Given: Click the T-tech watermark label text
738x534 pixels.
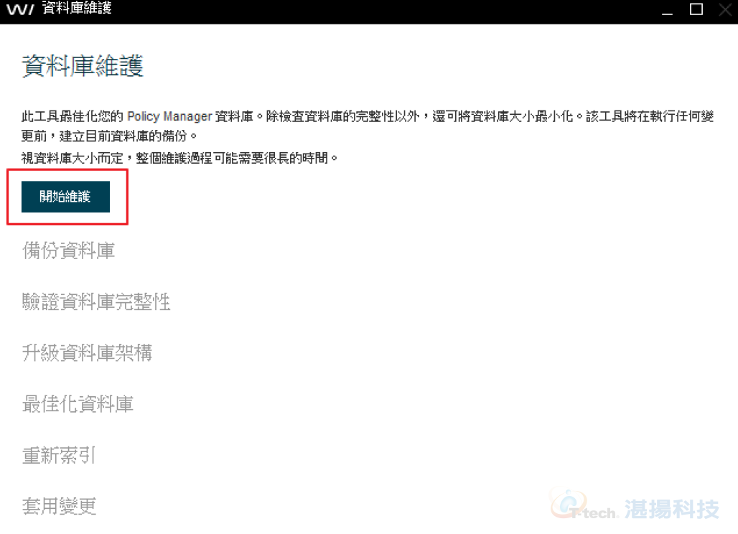Looking at the screenshot, I should (x=594, y=512).
